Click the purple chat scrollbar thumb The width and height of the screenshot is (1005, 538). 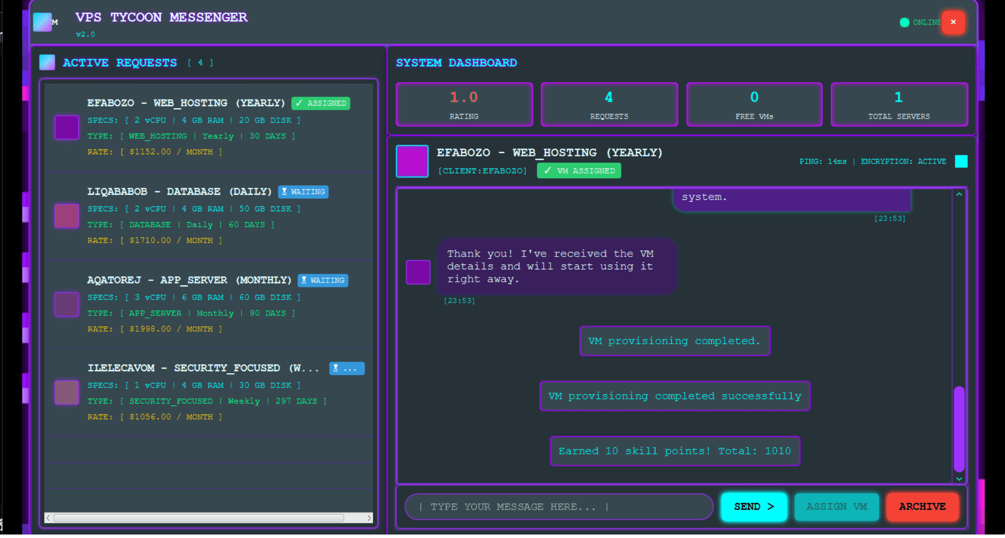pyautogui.click(x=959, y=428)
